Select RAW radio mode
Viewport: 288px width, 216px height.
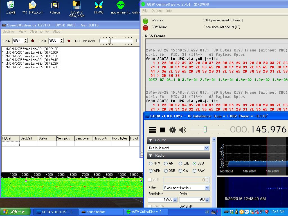click(x=199, y=171)
